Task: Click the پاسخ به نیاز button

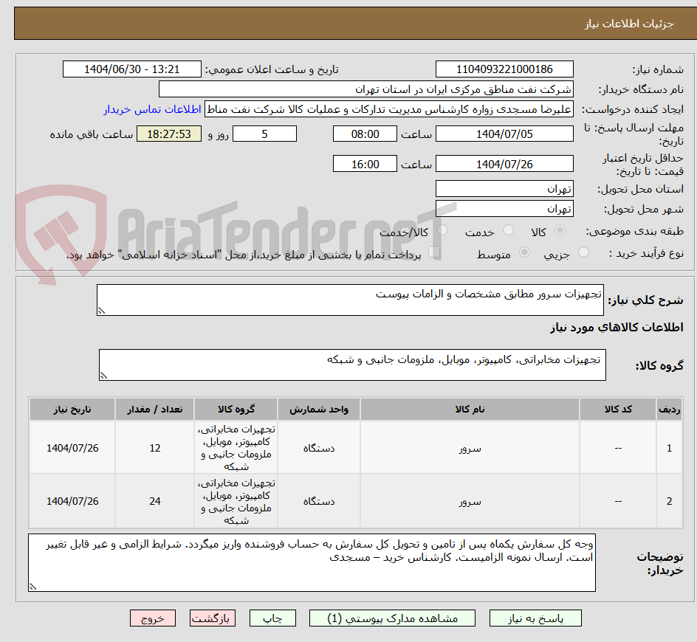Action: [535, 618]
